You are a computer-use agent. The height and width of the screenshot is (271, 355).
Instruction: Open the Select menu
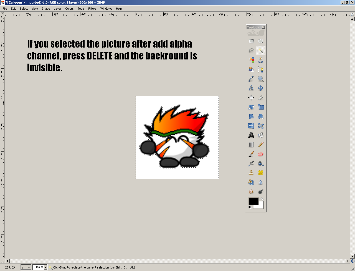point(24,9)
